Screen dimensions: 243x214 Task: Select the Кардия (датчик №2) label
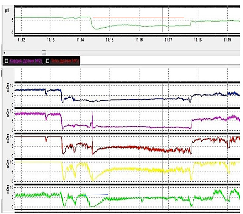tap(26, 61)
